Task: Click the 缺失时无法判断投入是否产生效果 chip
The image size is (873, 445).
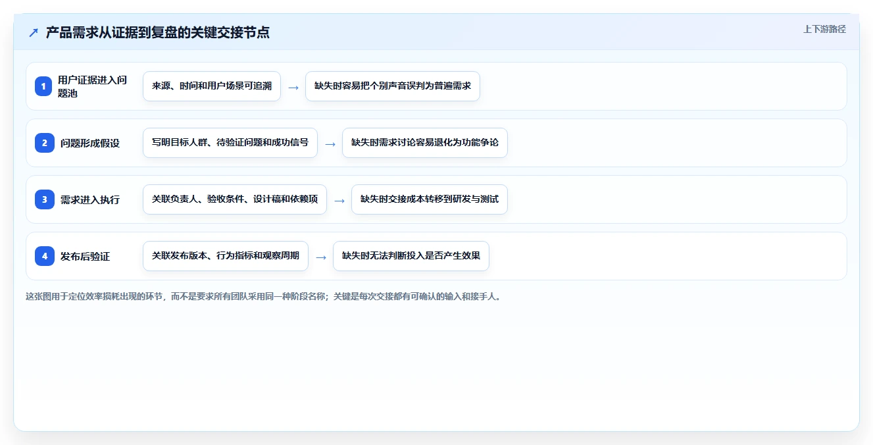Action: 411,256
